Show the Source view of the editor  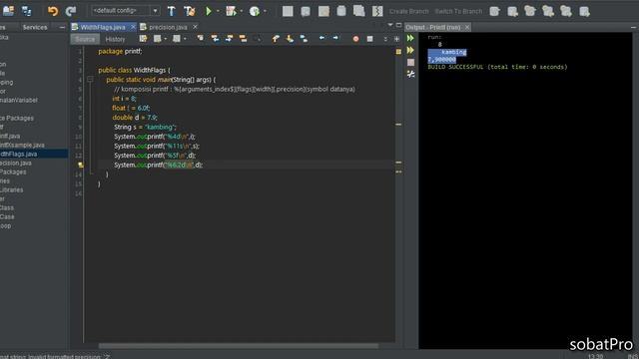85,39
